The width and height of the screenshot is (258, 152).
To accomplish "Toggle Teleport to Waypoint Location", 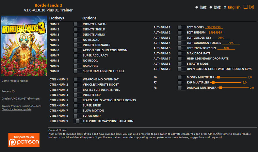I will point(77,121).
